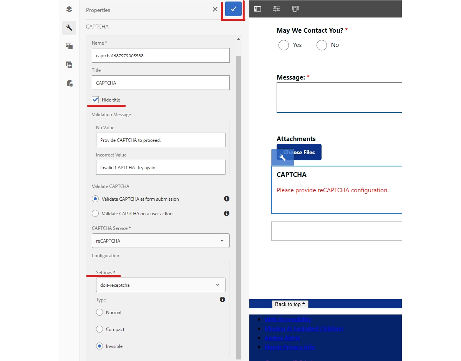Open the Components browser icon in sidebar

click(x=69, y=65)
